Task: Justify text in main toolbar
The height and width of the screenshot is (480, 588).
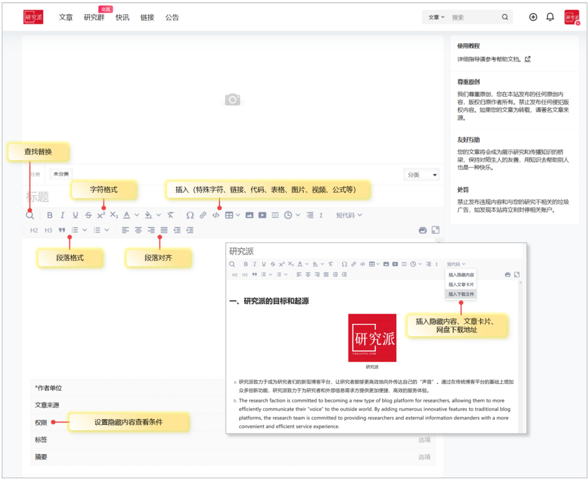Action: click(164, 230)
